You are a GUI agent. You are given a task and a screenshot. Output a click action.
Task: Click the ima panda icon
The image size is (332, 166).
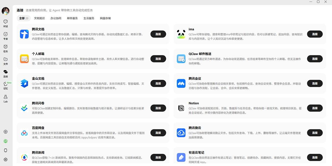[181, 34]
